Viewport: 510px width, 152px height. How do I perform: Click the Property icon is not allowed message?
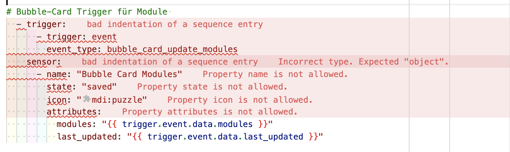pyautogui.click(x=240, y=100)
